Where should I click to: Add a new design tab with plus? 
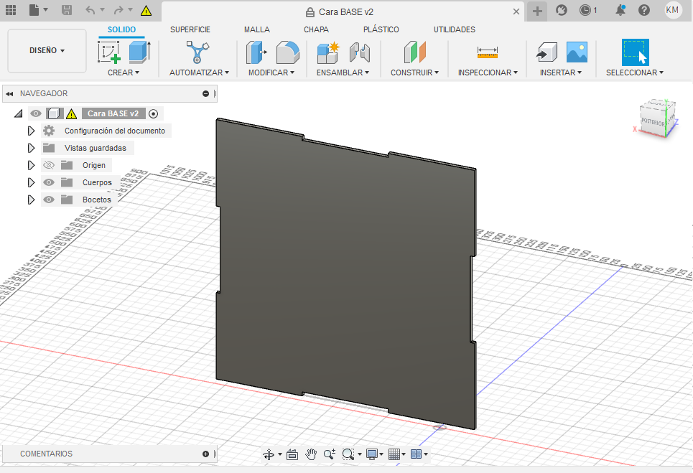click(x=537, y=11)
